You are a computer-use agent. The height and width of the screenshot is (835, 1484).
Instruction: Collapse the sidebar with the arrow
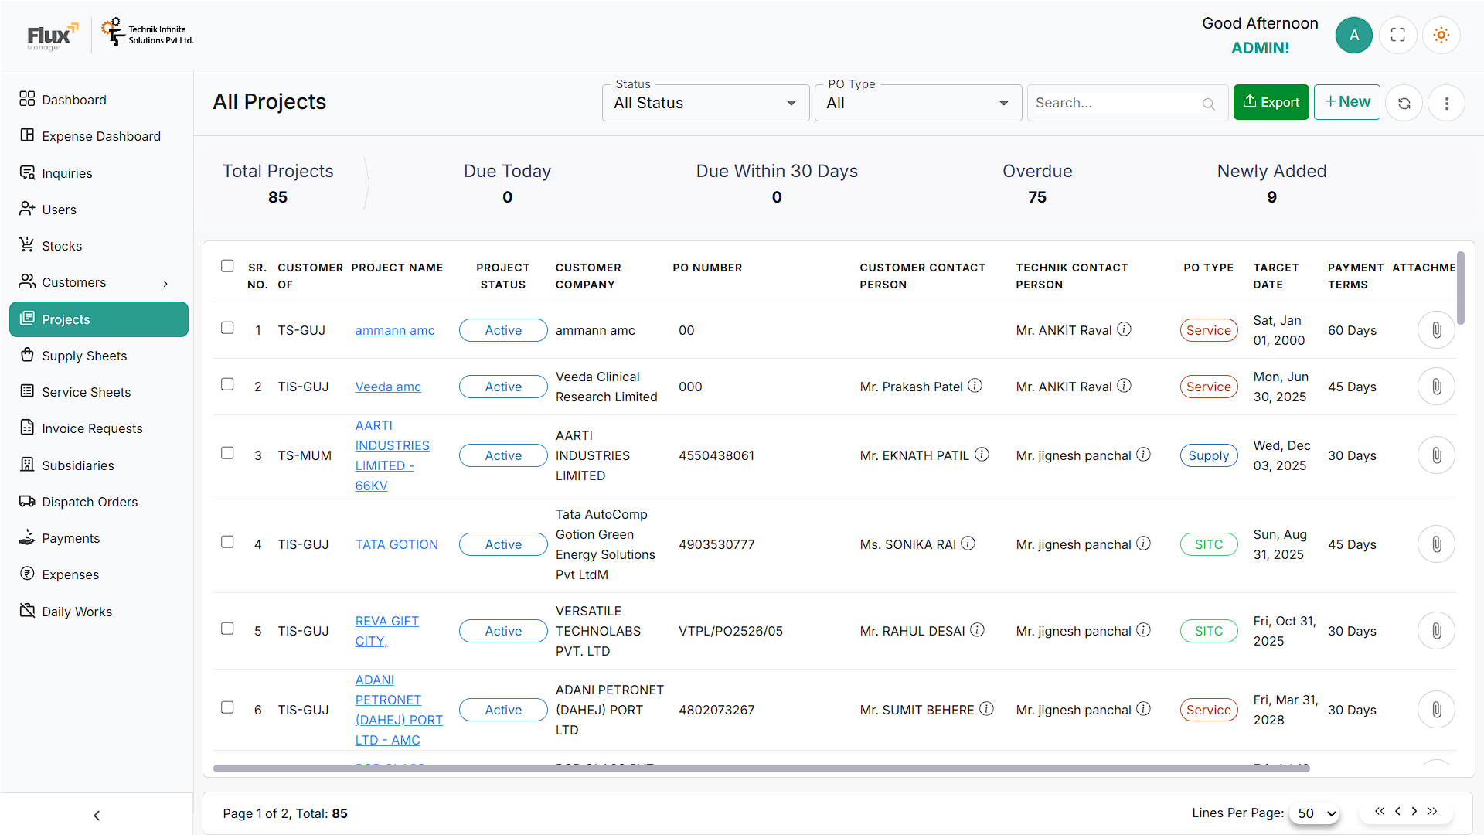(97, 815)
